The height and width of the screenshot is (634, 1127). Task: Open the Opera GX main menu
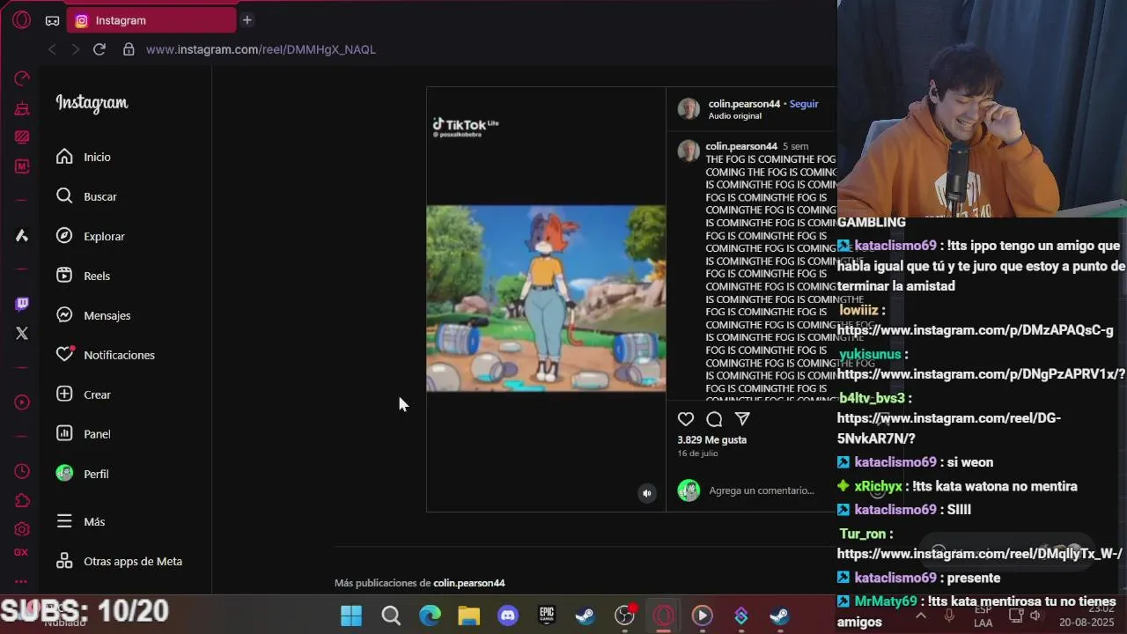(22, 19)
